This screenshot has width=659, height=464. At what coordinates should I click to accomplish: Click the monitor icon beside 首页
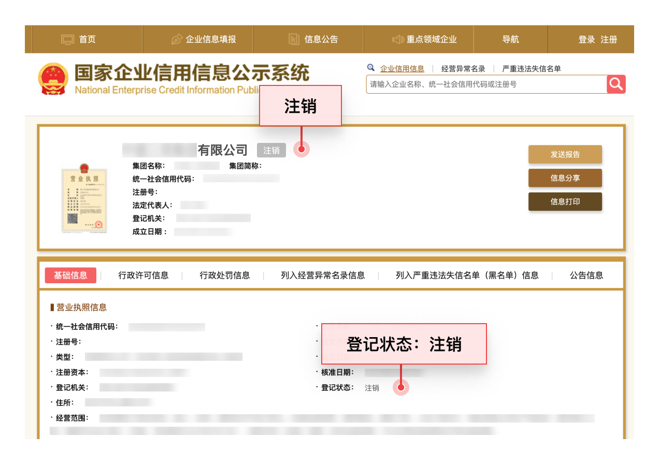[x=68, y=39]
